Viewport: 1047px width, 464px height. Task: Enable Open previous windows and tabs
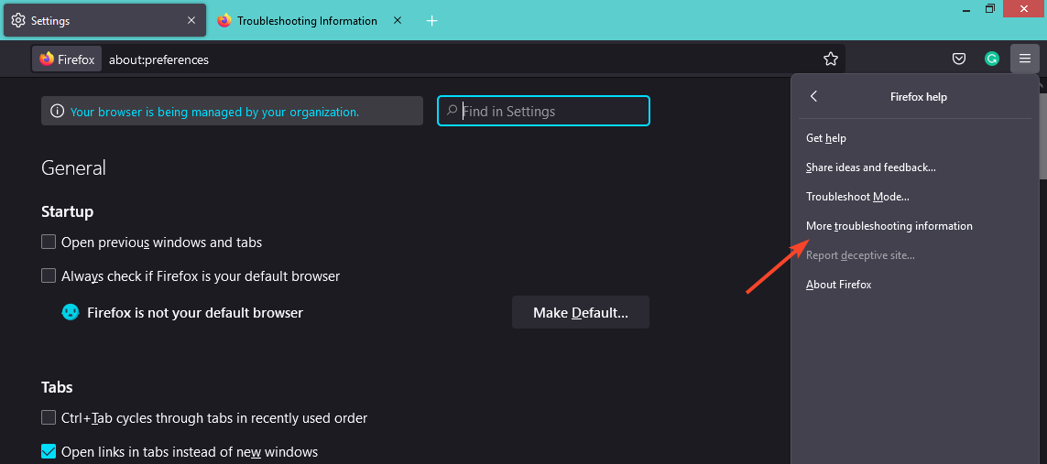click(48, 242)
